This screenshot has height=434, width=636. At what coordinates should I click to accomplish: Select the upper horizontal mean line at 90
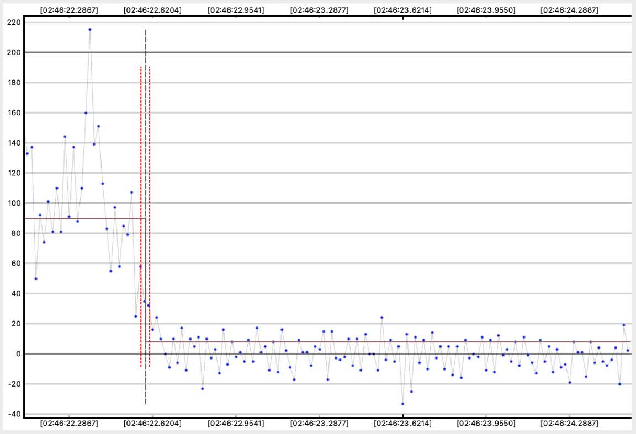(x=83, y=218)
